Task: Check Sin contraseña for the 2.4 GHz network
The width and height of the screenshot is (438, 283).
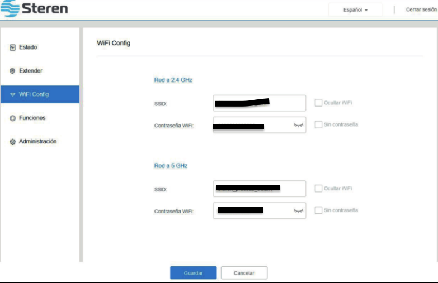Action: coord(318,124)
